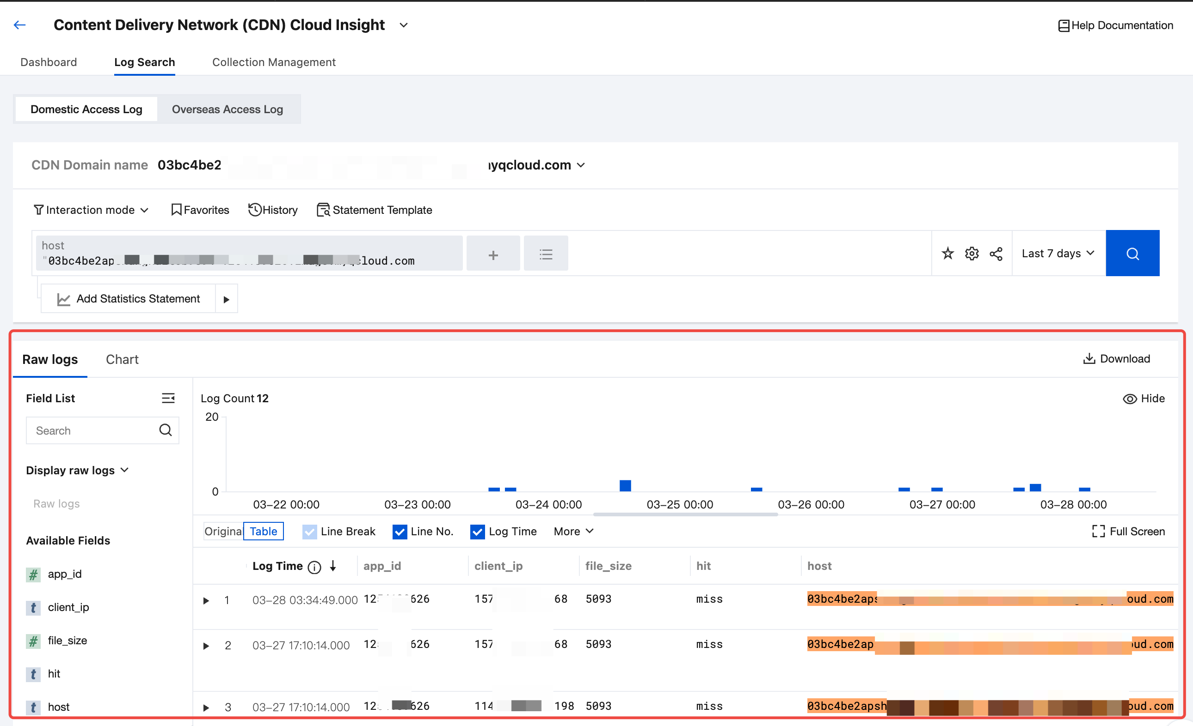
Task: Click the list view icon in search bar
Action: coord(546,254)
